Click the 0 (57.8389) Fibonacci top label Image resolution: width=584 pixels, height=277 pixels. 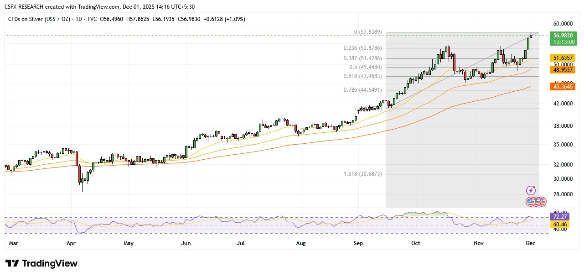367,32
